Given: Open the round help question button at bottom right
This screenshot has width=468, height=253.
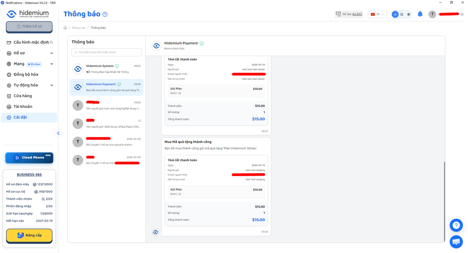Looking at the screenshot, I should click(x=456, y=225).
